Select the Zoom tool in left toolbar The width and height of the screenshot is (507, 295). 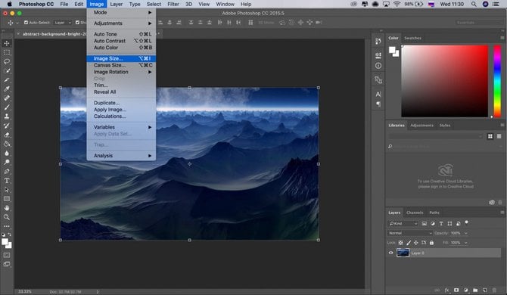(x=7, y=217)
